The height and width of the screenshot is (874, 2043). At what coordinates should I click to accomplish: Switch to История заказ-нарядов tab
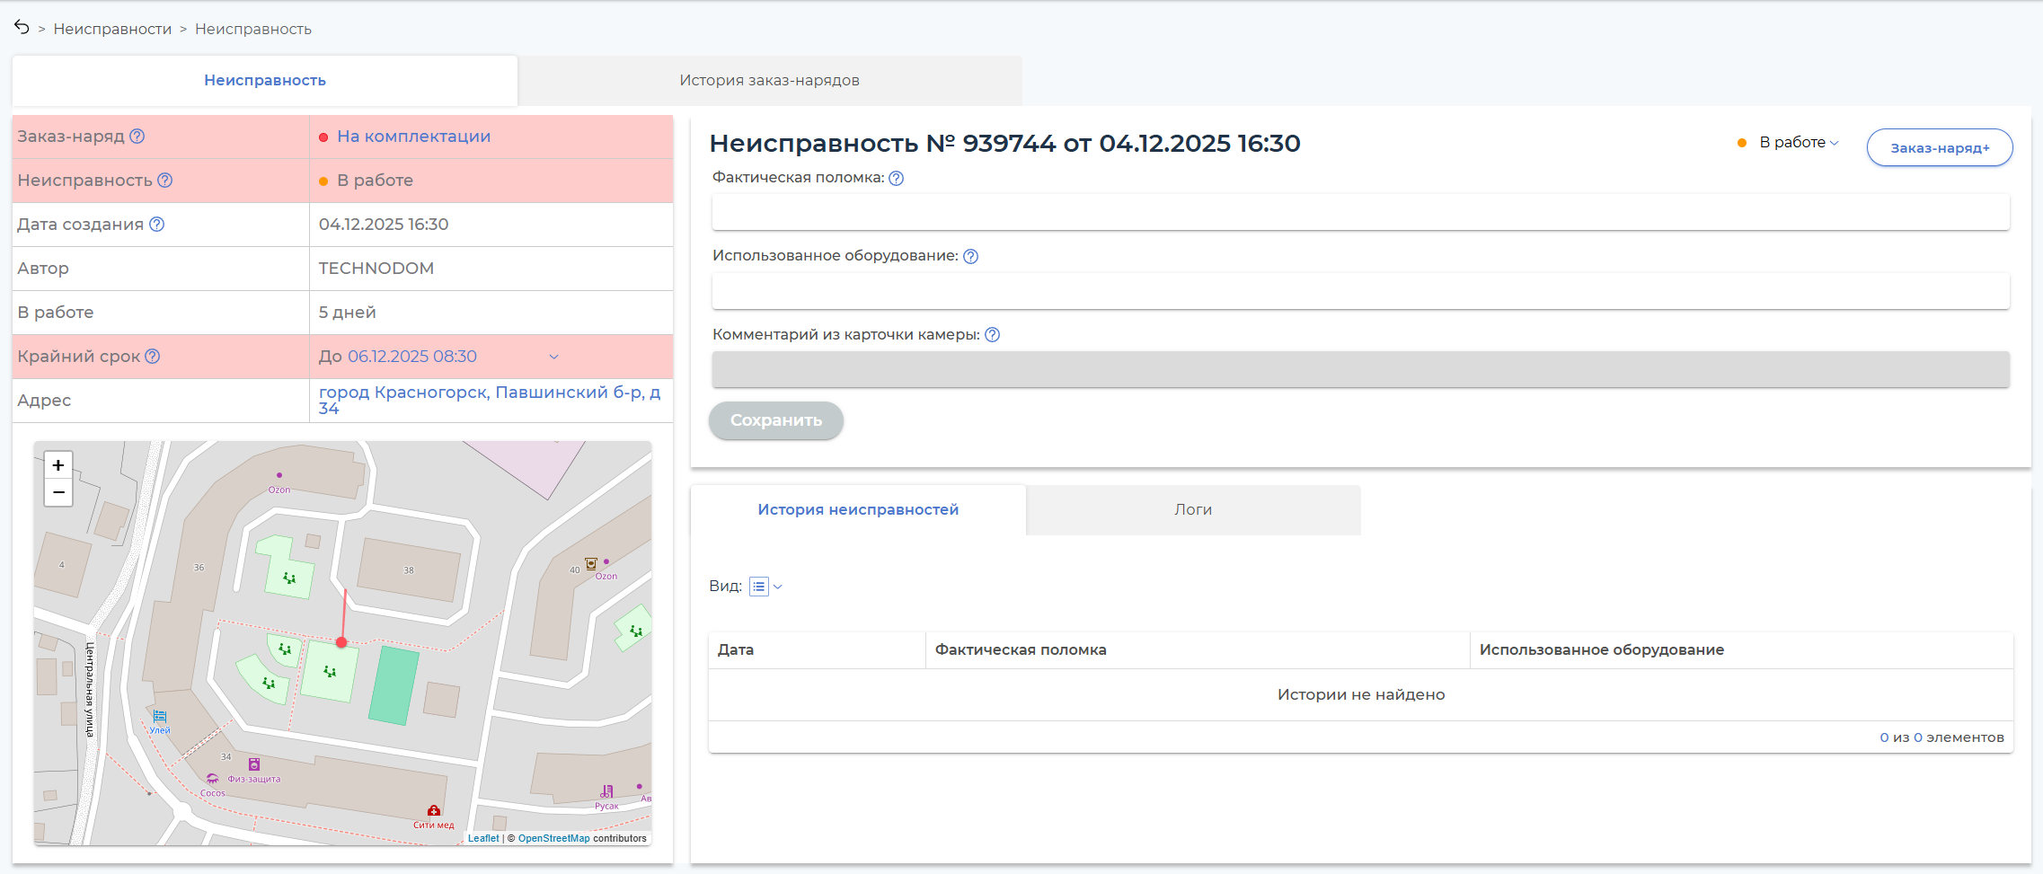tap(769, 81)
